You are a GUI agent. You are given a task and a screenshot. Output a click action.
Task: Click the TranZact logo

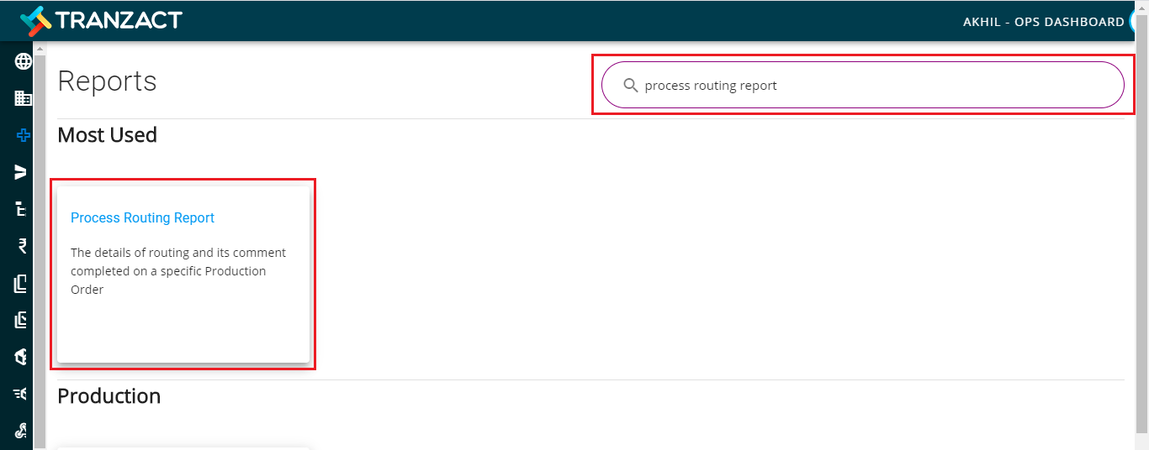pos(101,20)
